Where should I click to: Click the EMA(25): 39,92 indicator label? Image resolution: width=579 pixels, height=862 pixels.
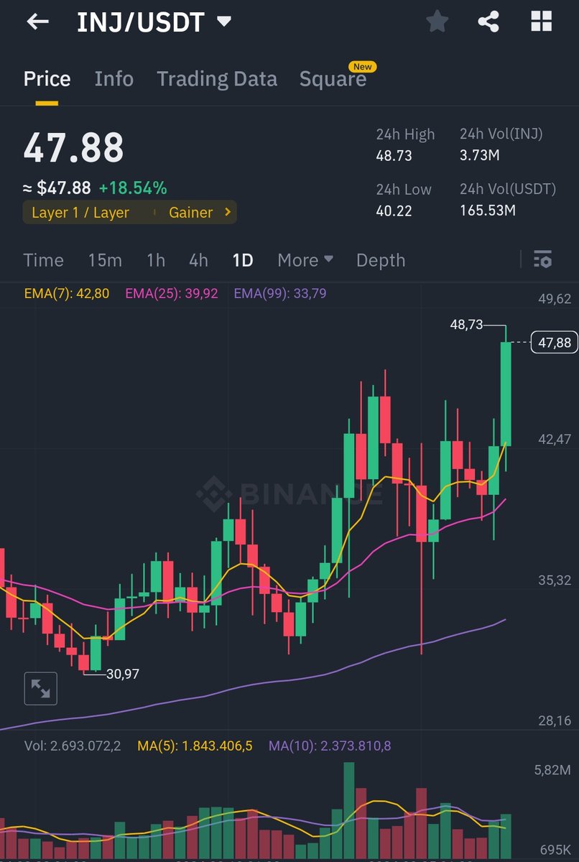click(172, 293)
